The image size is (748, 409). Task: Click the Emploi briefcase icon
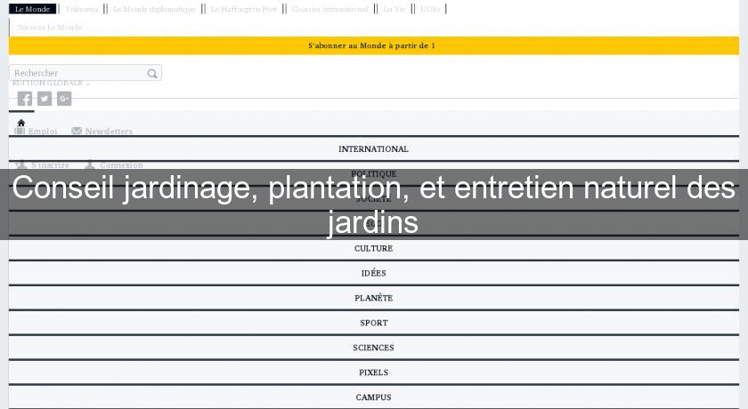click(20, 131)
